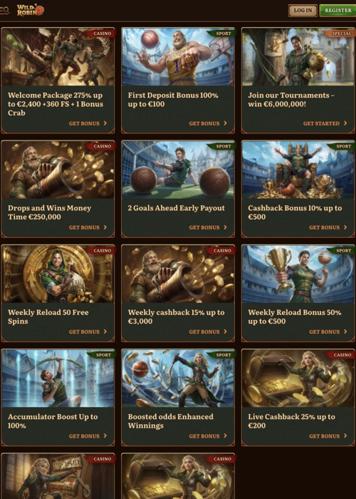Screen dimensions: 356x499
Task: Select the SPORT tag on First Deposit Bonus
Action: pos(222,34)
